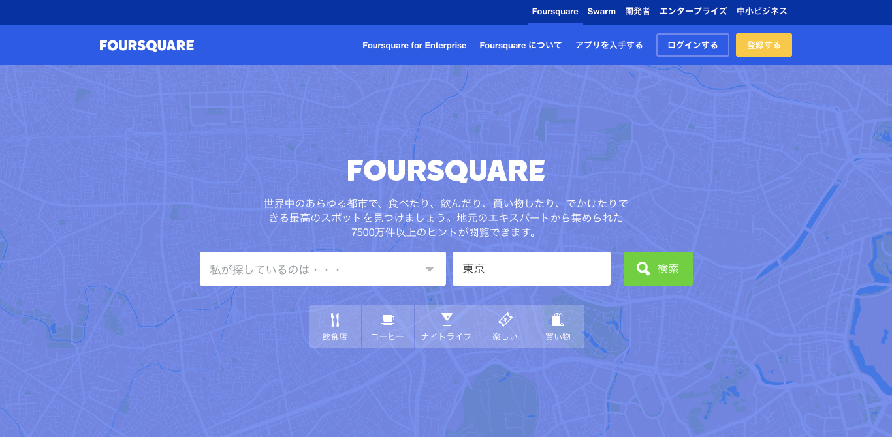
Task: Open the 開発者 top menu item
Action: pyautogui.click(x=637, y=12)
